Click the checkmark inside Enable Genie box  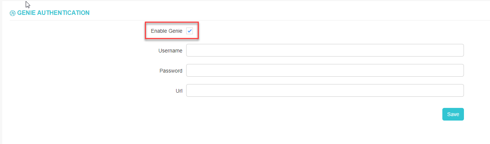(190, 31)
